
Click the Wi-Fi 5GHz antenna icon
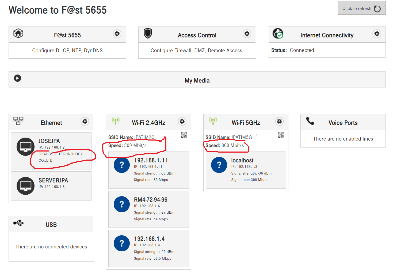pos(213,121)
